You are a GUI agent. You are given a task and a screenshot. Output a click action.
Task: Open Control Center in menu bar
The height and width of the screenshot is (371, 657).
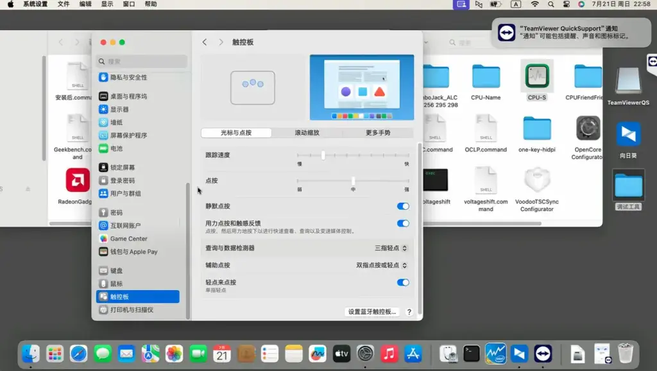coord(566,4)
